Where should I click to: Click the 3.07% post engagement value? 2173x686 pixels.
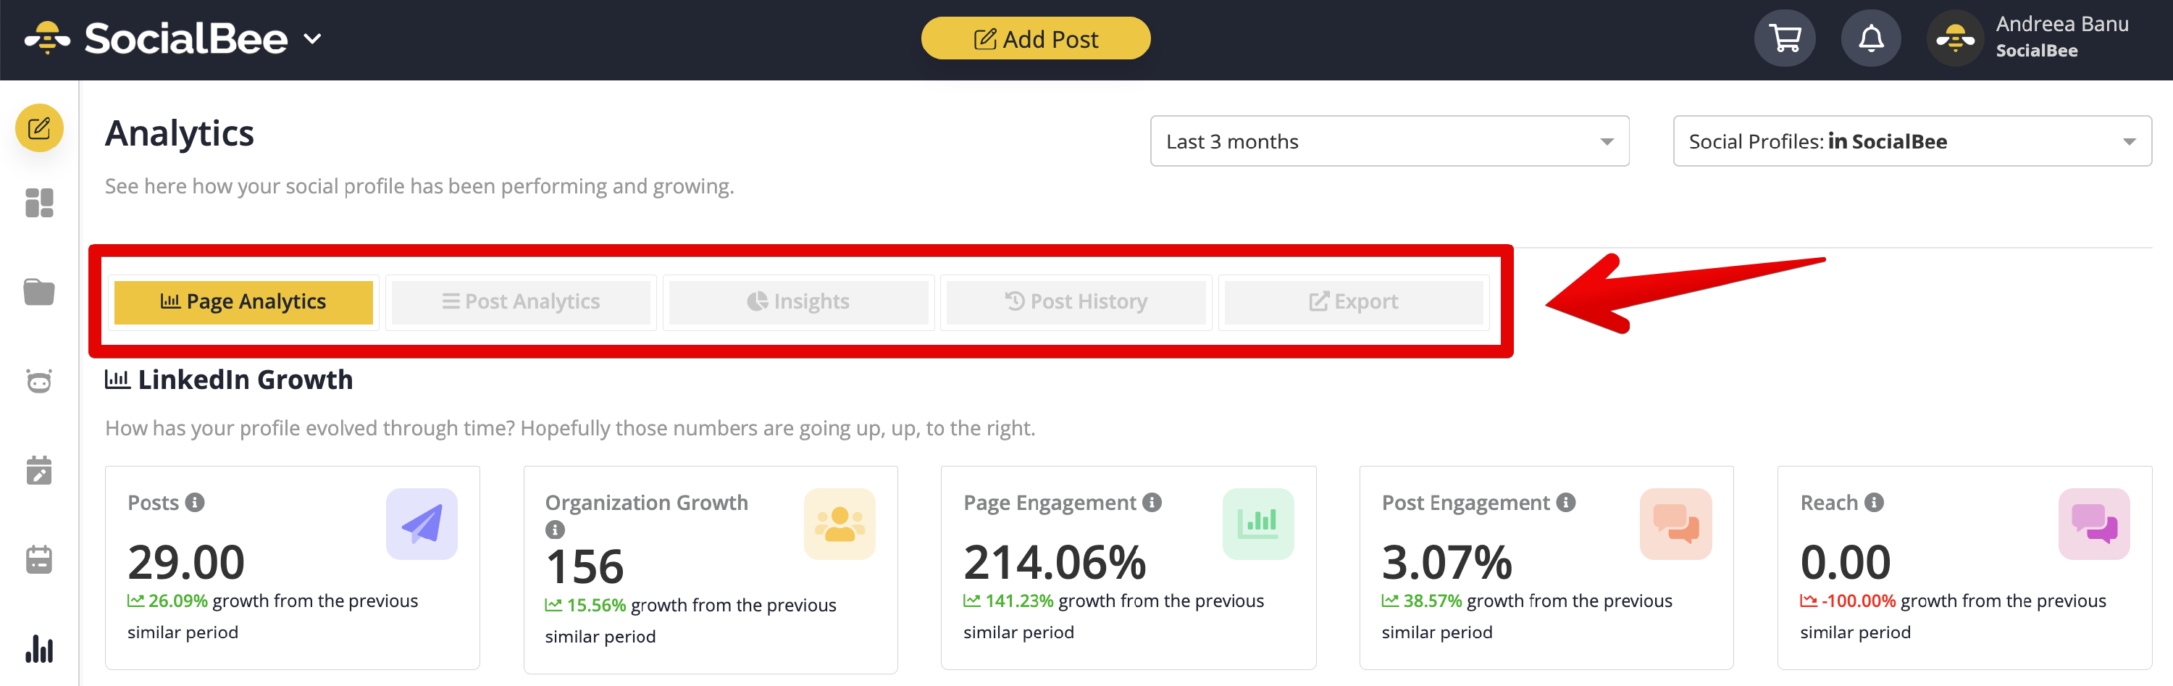point(1446,562)
